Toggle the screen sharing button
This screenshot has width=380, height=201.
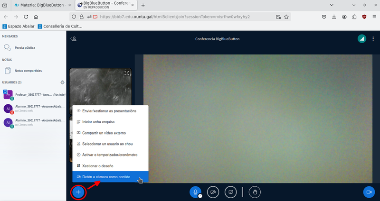point(230,192)
